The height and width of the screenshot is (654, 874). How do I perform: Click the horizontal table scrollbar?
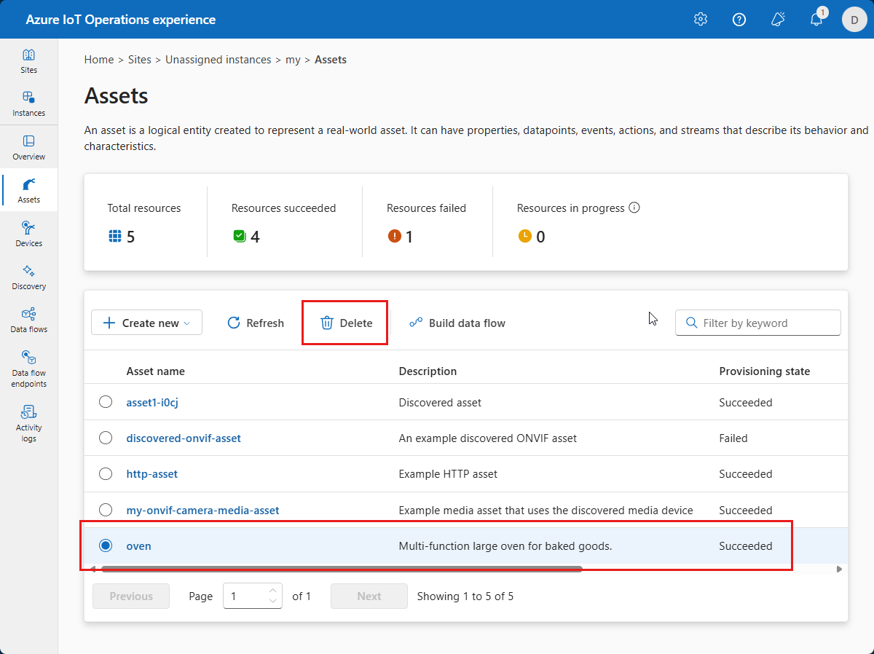pos(341,569)
